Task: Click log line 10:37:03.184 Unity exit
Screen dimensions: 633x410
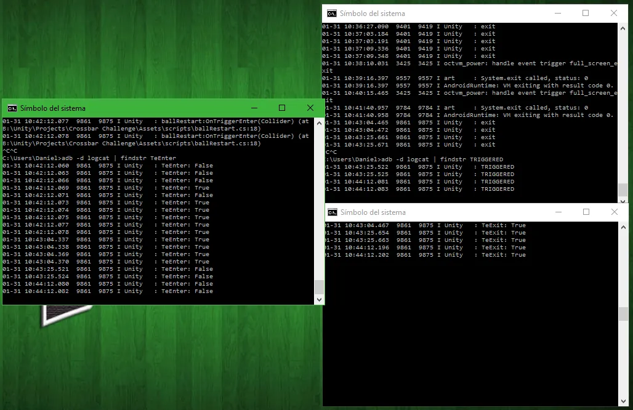Action: (x=408, y=34)
